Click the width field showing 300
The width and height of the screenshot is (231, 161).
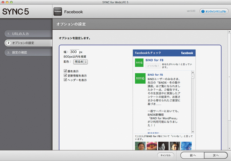pyautogui.click(x=74, y=52)
